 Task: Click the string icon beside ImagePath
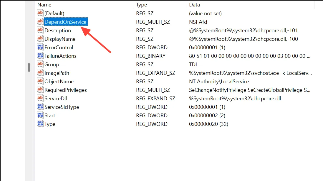click(40, 73)
